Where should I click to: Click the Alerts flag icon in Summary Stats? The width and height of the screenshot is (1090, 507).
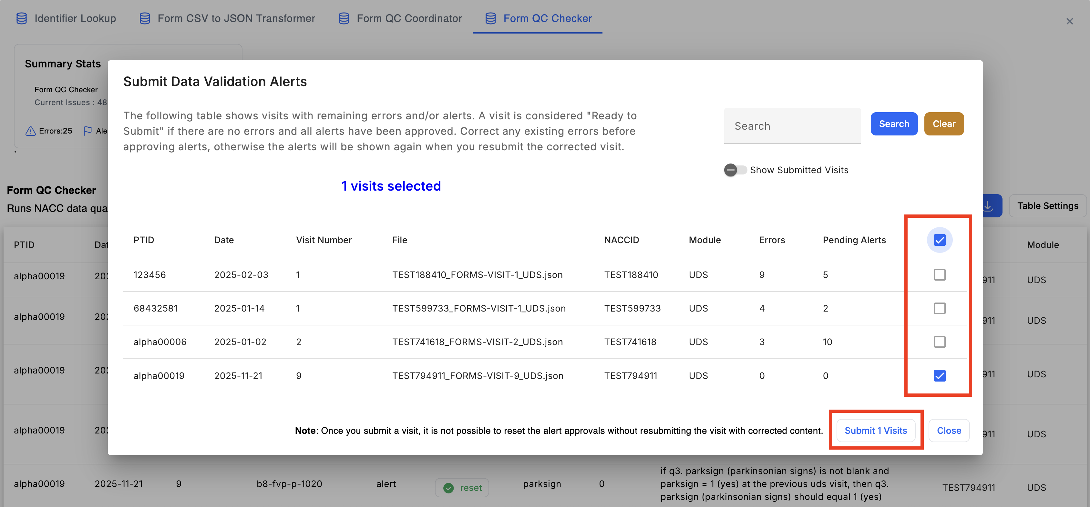coord(87,131)
